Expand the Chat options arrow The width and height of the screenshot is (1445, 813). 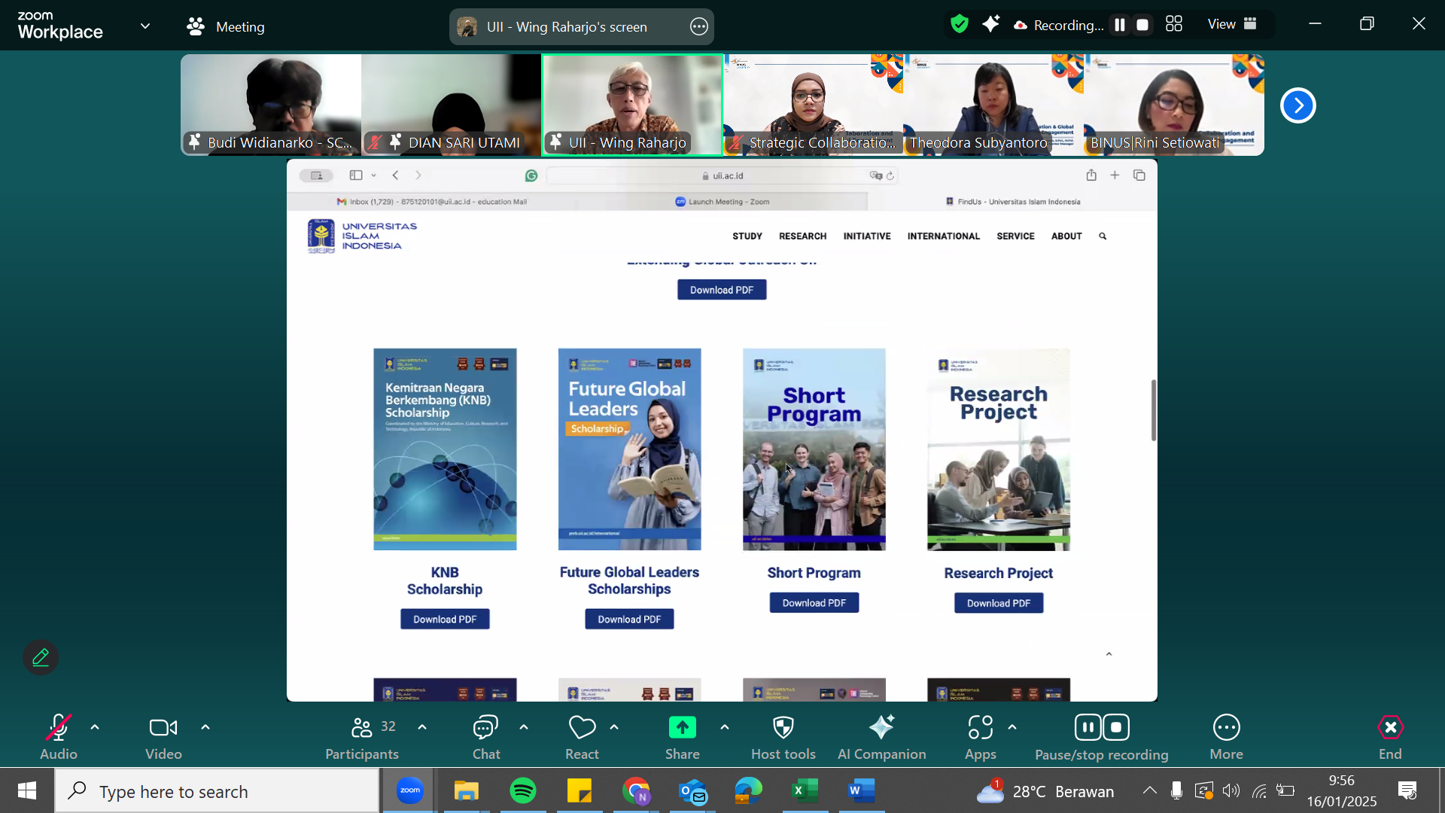click(x=524, y=727)
